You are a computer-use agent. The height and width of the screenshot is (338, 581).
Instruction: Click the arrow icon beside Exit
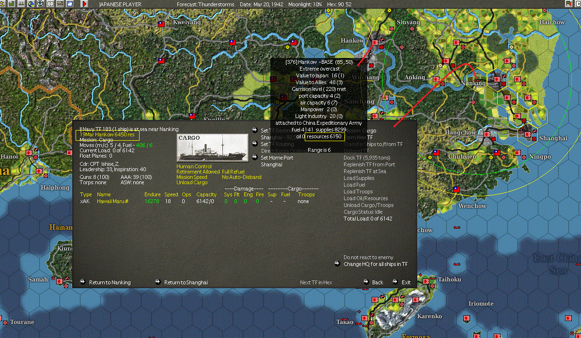pyautogui.click(x=395, y=282)
